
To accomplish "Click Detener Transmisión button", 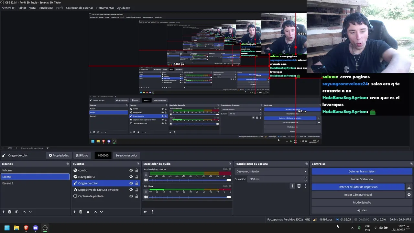I will click(362, 172).
